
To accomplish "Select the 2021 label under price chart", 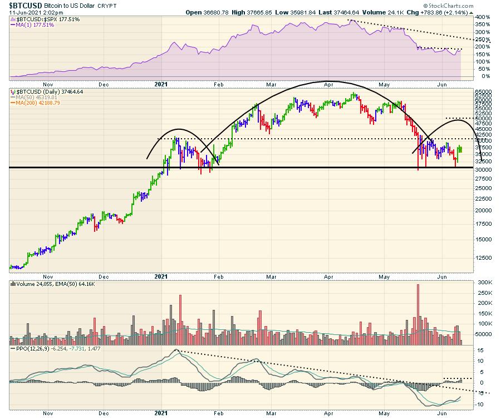I will 161,276.
